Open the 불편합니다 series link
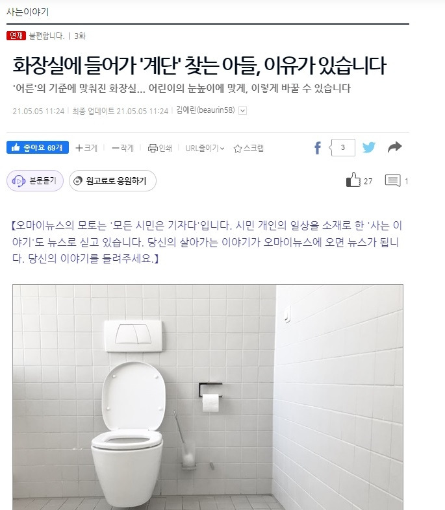The image size is (445, 510). click(x=47, y=36)
